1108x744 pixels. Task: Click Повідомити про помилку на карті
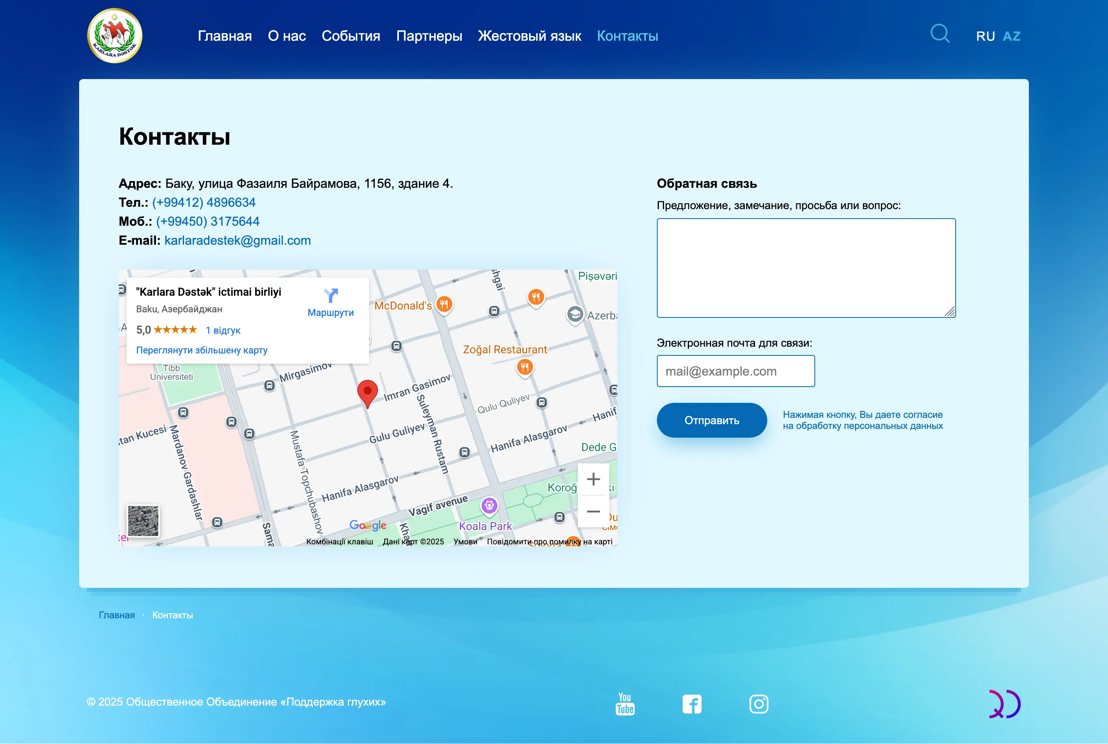[x=550, y=541]
